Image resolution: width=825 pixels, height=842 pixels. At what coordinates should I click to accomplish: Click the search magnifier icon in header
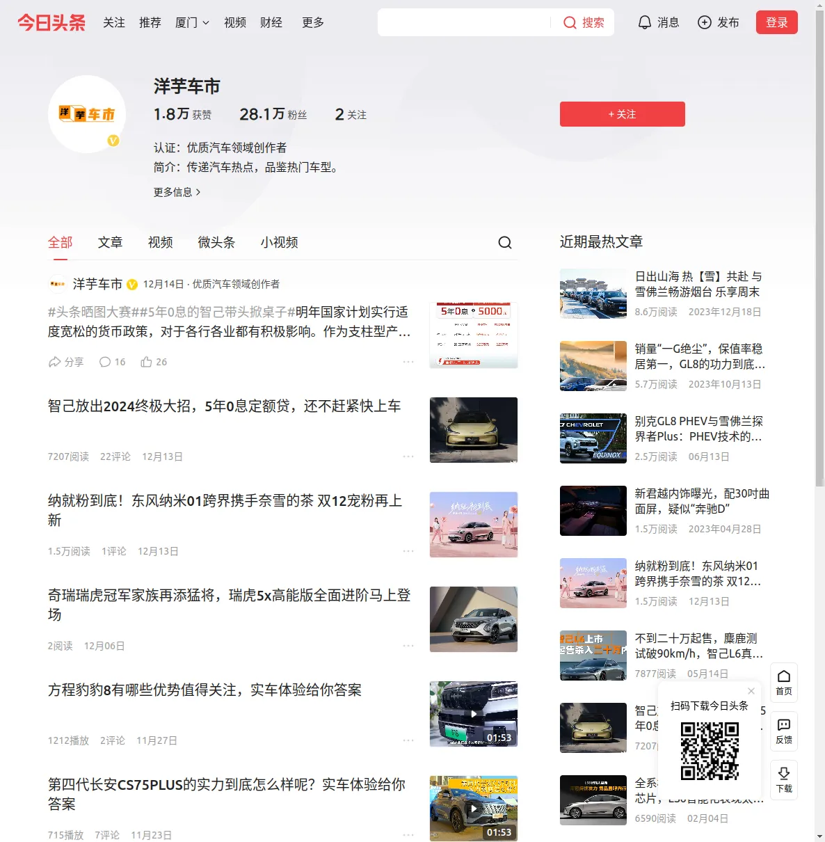point(570,23)
